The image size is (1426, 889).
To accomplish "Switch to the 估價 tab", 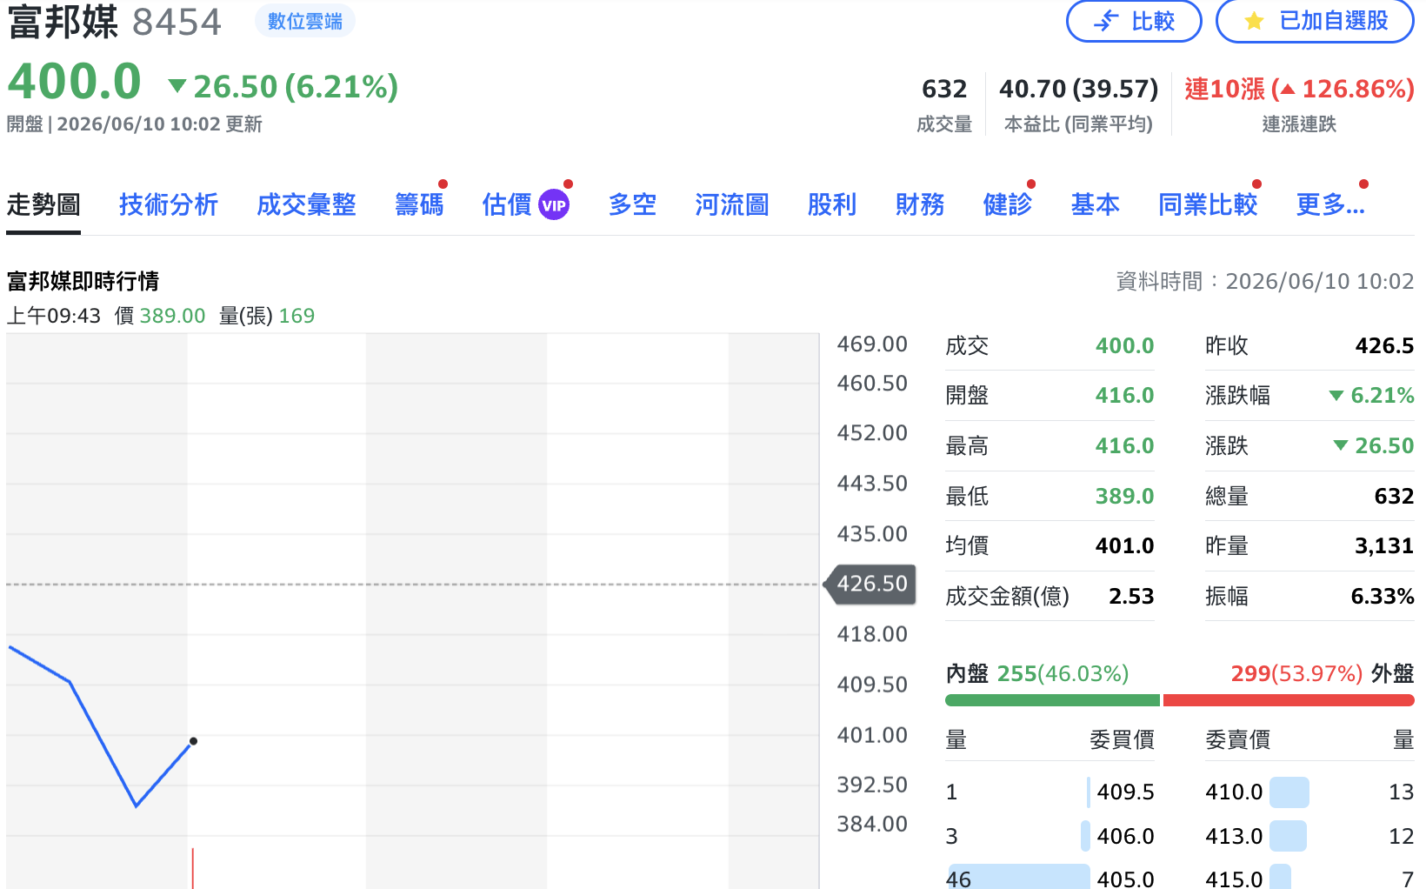I will 507,205.
